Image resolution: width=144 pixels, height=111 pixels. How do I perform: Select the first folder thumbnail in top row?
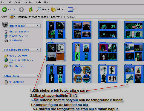pos(56,30)
